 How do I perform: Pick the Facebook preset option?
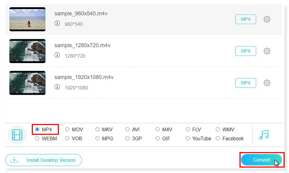218,138
